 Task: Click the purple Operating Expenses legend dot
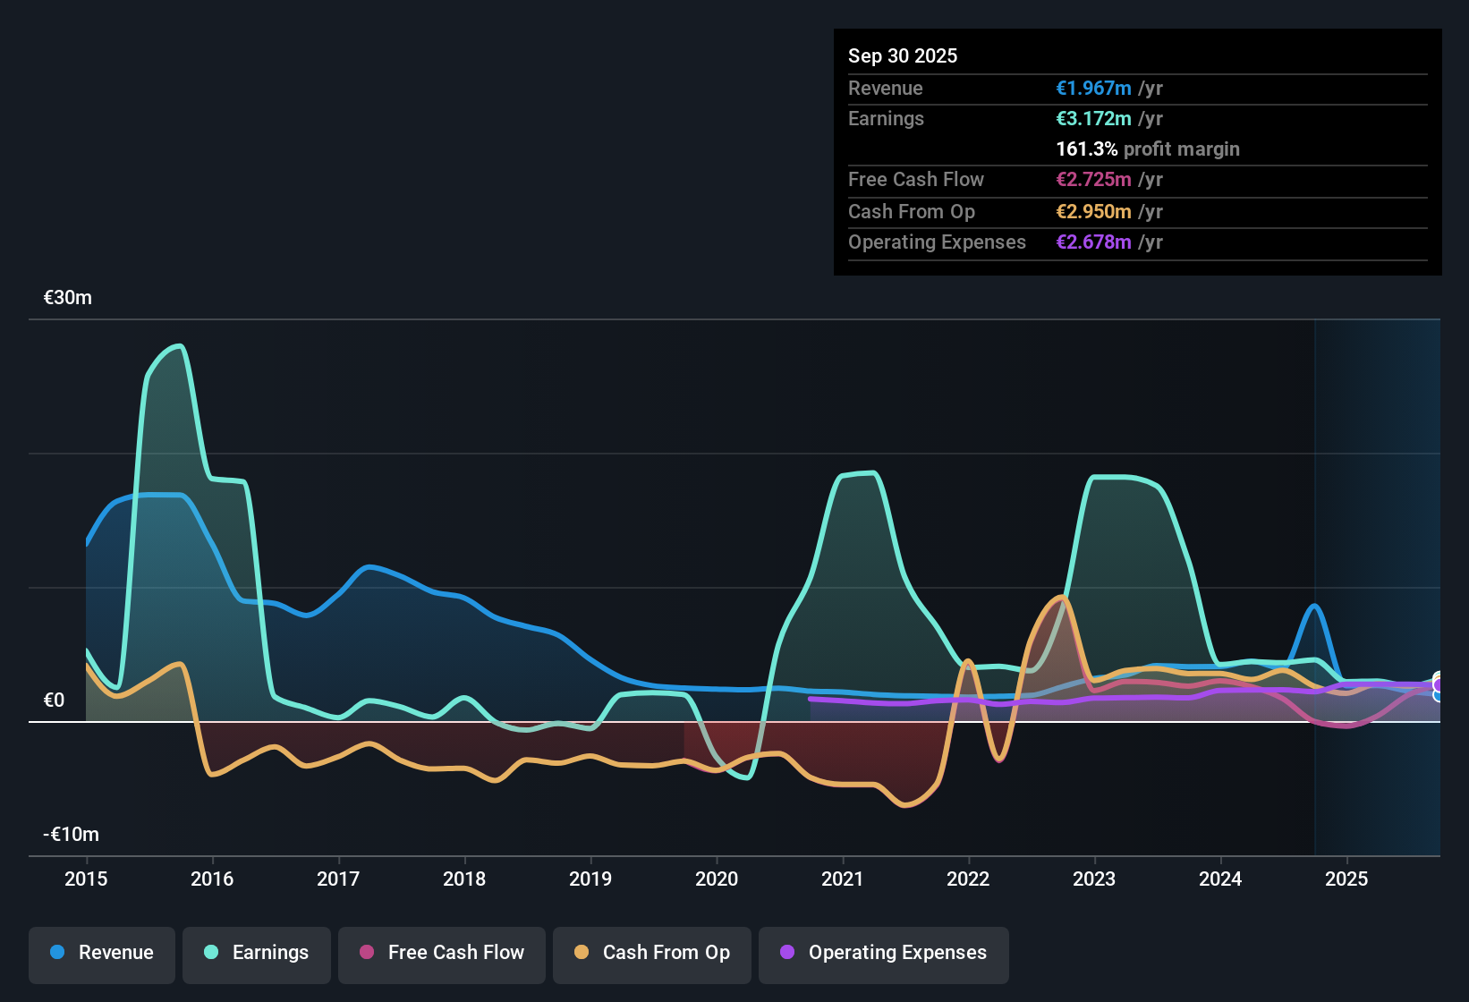tap(787, 952)
